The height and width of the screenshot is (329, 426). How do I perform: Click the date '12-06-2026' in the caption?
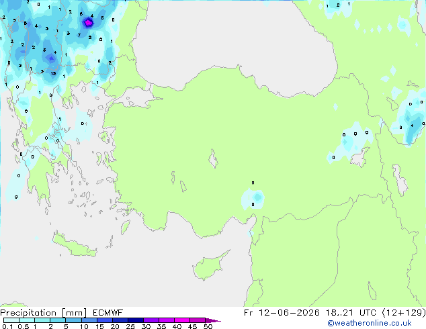point(289,313)
